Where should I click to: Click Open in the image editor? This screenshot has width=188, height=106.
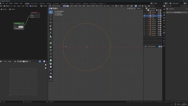[26, 62]
